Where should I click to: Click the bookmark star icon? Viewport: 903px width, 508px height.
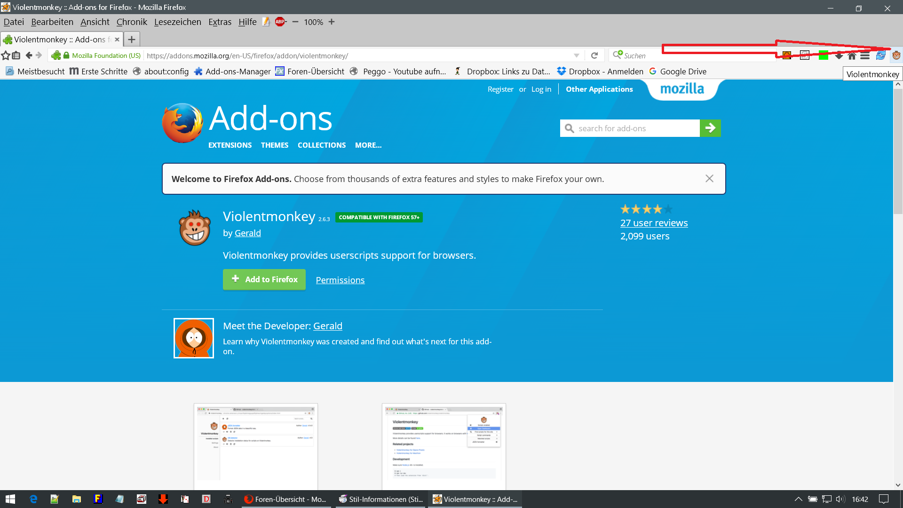point(6,56)
